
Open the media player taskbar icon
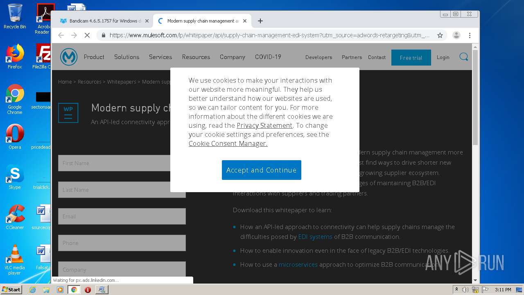(60, 290)
